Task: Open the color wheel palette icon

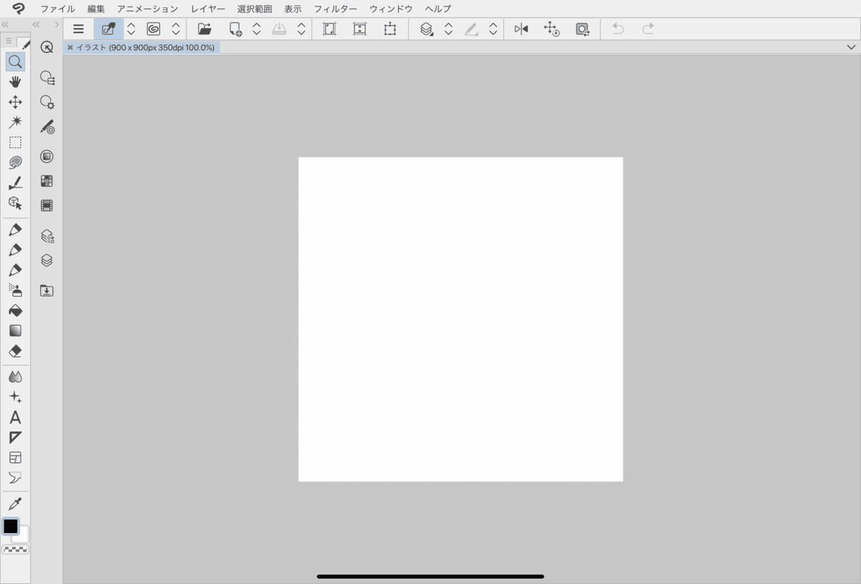Action: 47,156
